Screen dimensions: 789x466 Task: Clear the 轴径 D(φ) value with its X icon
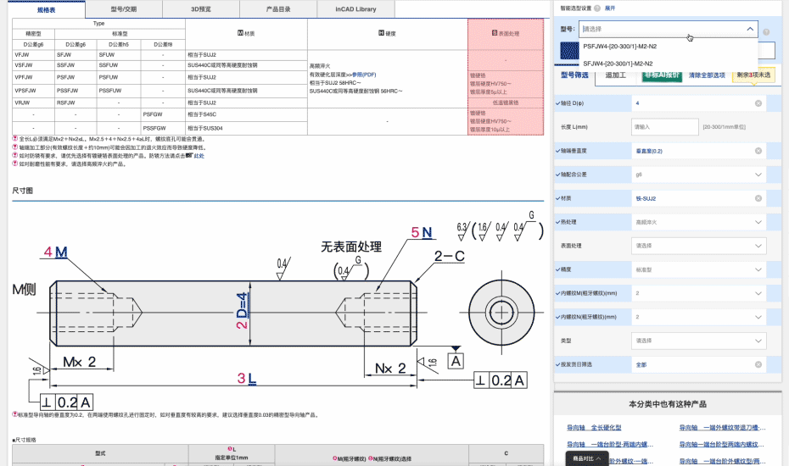click(x=758, y=103)
